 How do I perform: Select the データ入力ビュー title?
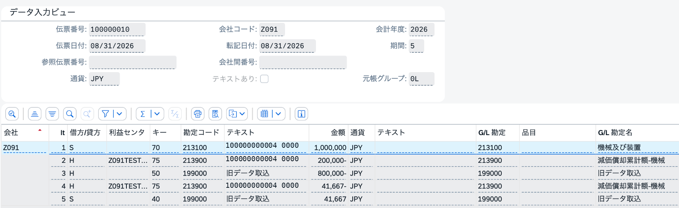(x=43, y=12)
